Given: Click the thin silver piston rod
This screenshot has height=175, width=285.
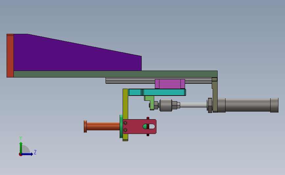Looking at the screenshot, I should click(x=193, y=105).
